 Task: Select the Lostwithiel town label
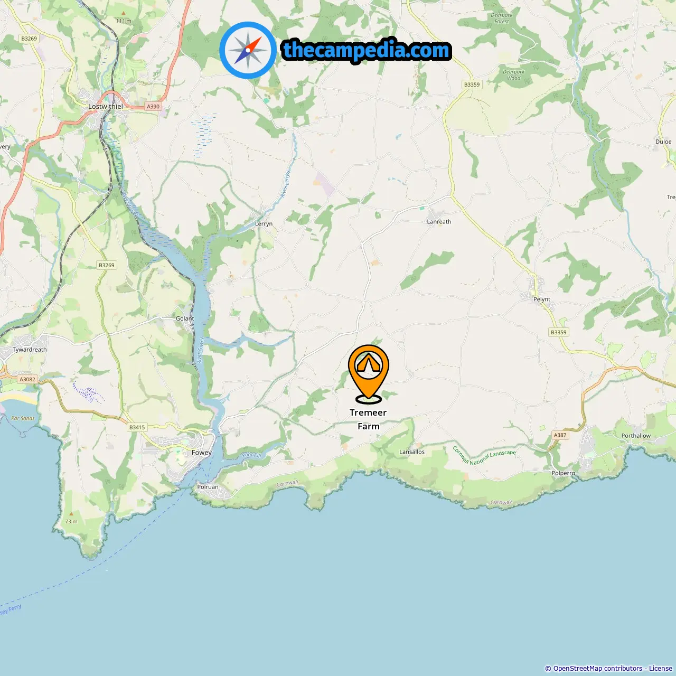[x=106, y=107]
